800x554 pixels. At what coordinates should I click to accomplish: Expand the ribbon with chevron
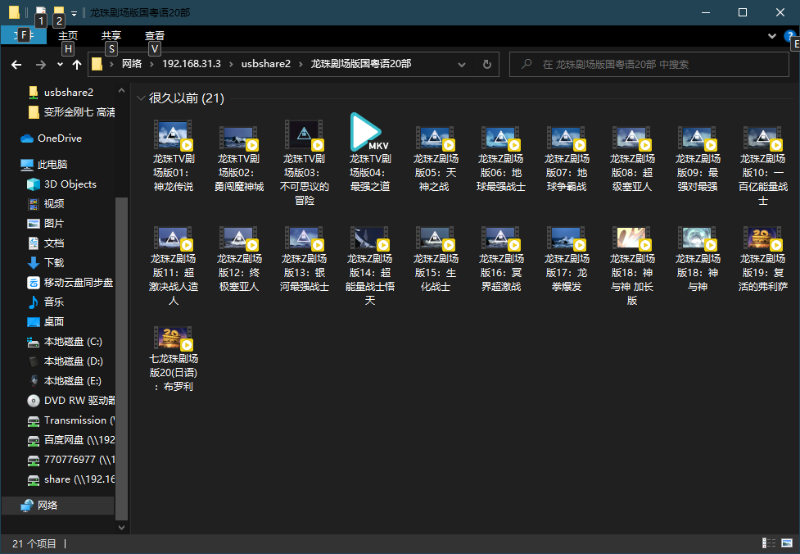pyautogui.click(x=772, y=36)
